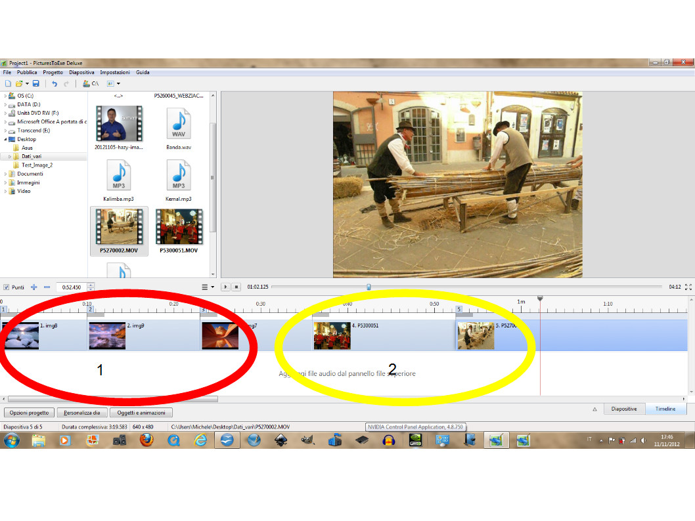Open the Diapositiva menu

pyautogui.click(x=81, y=72)
